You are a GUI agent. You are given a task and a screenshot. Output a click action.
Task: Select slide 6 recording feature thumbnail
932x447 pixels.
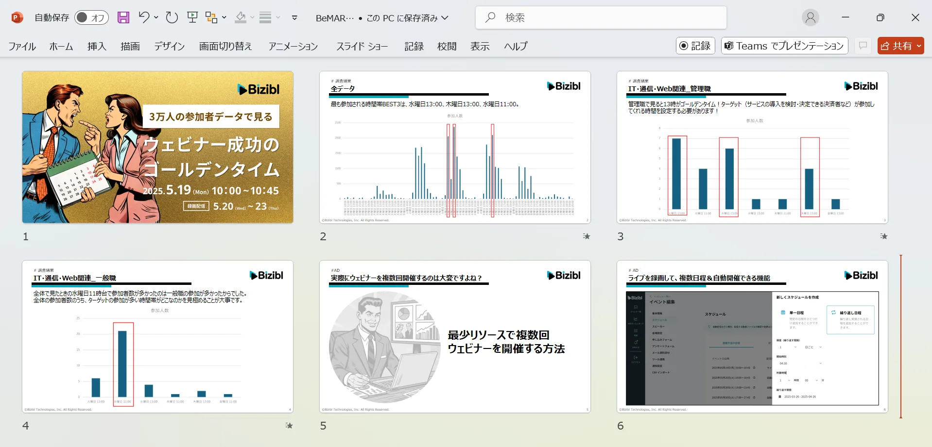pyautogui.click(x=752, y=336)
